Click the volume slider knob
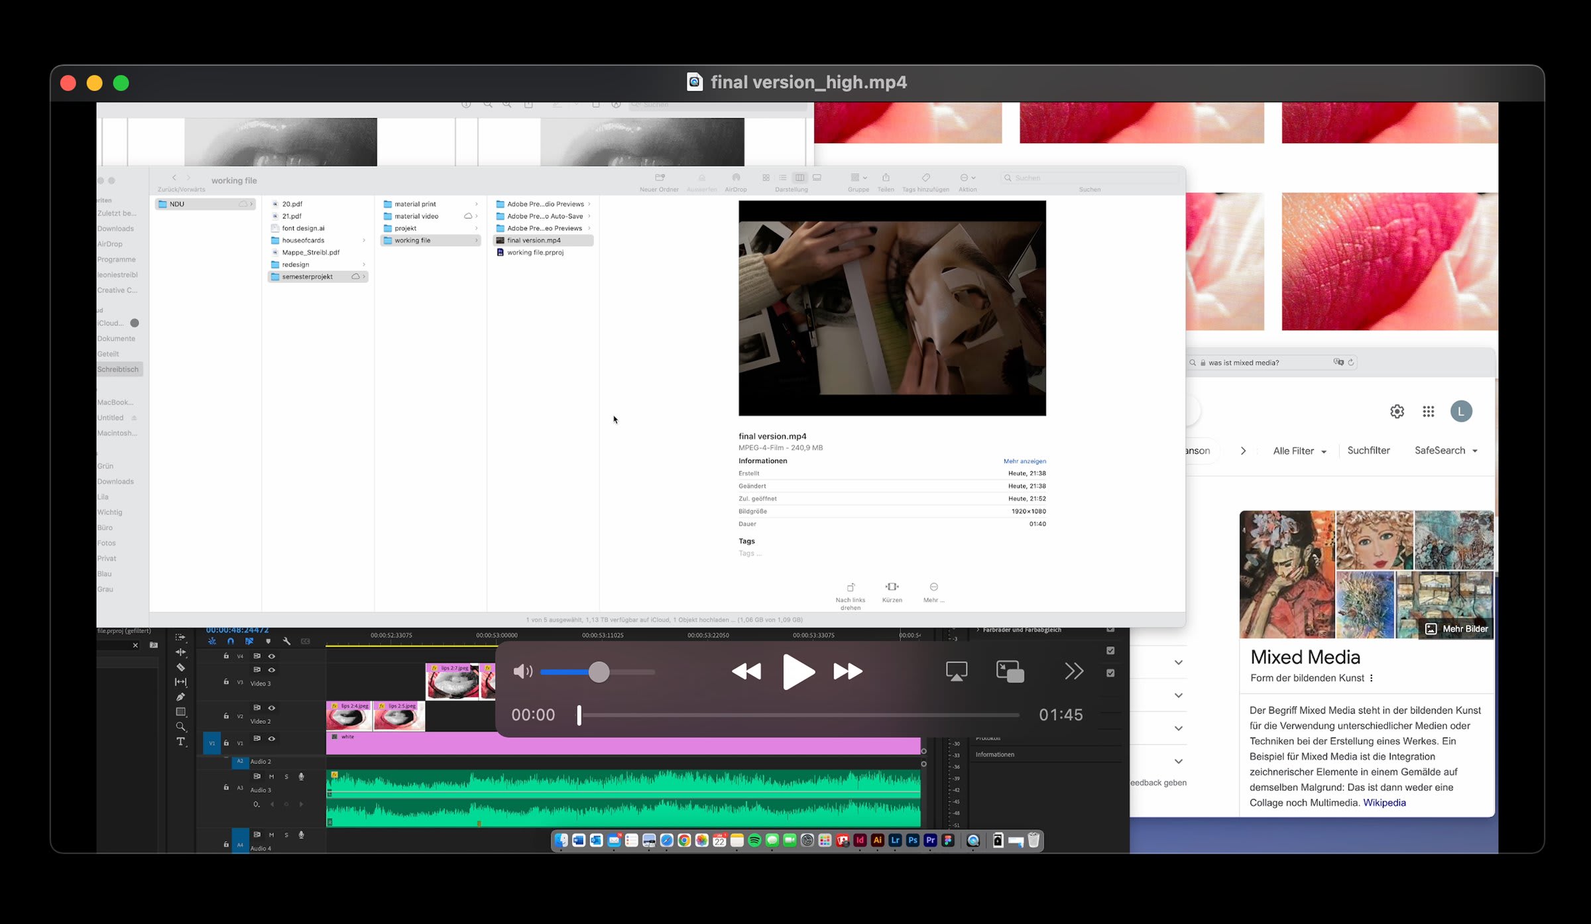Screen dimensions: 1591x924 point(599,672)
